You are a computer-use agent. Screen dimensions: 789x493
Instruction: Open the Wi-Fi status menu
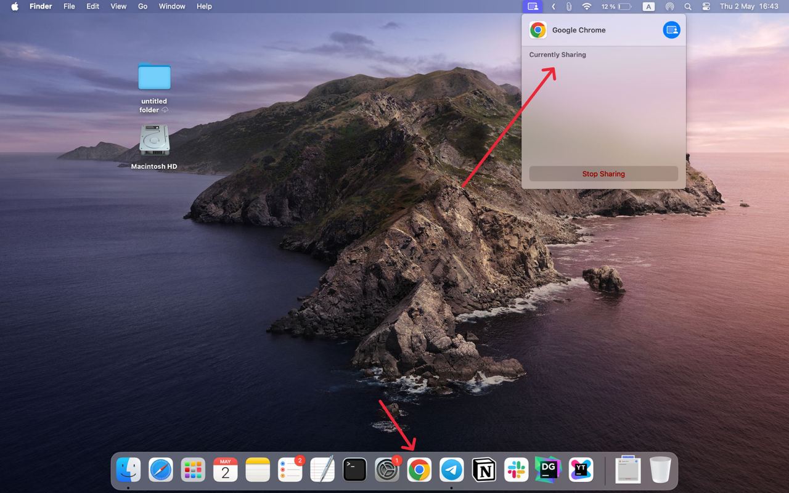coord(587,6)
